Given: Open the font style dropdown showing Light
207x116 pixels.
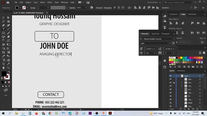Looking at the screenshot, I should (x=169, y=43).
